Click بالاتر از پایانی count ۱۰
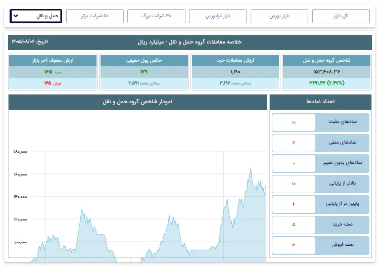This screenshot has width=384, height=266. pos(294,184)
